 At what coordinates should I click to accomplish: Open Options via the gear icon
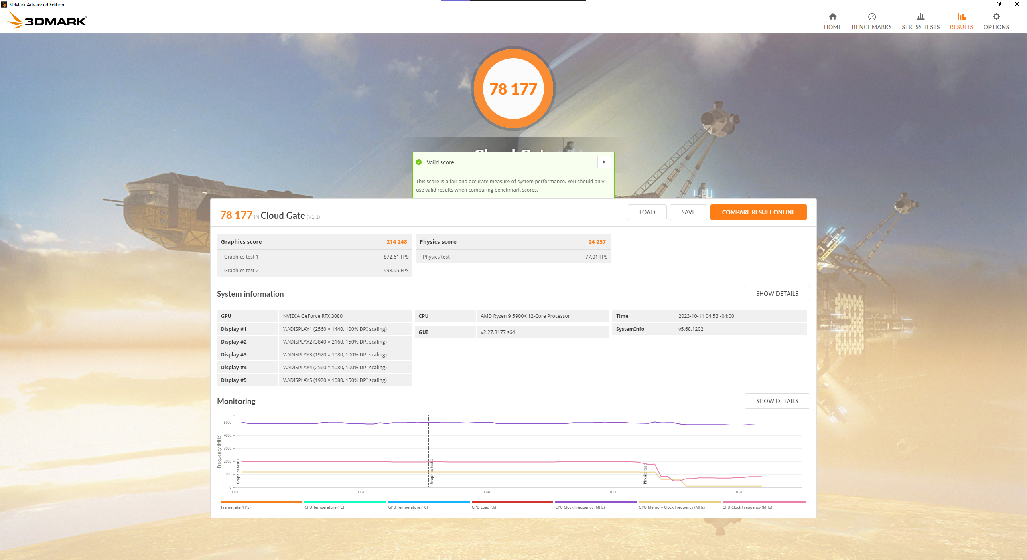point(996,16)
